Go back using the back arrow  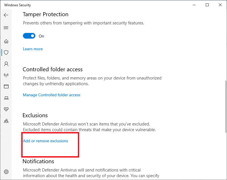6,15
